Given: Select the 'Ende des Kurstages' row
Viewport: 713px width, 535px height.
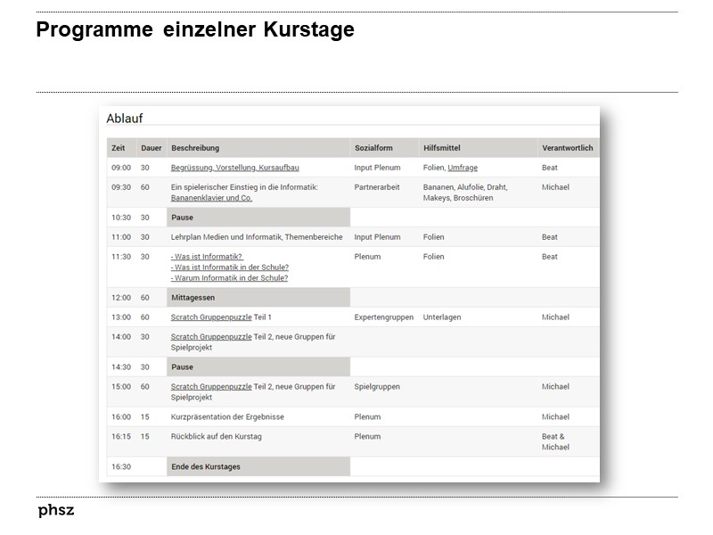Looking at the screenshot, I should [x=204, y=465].
